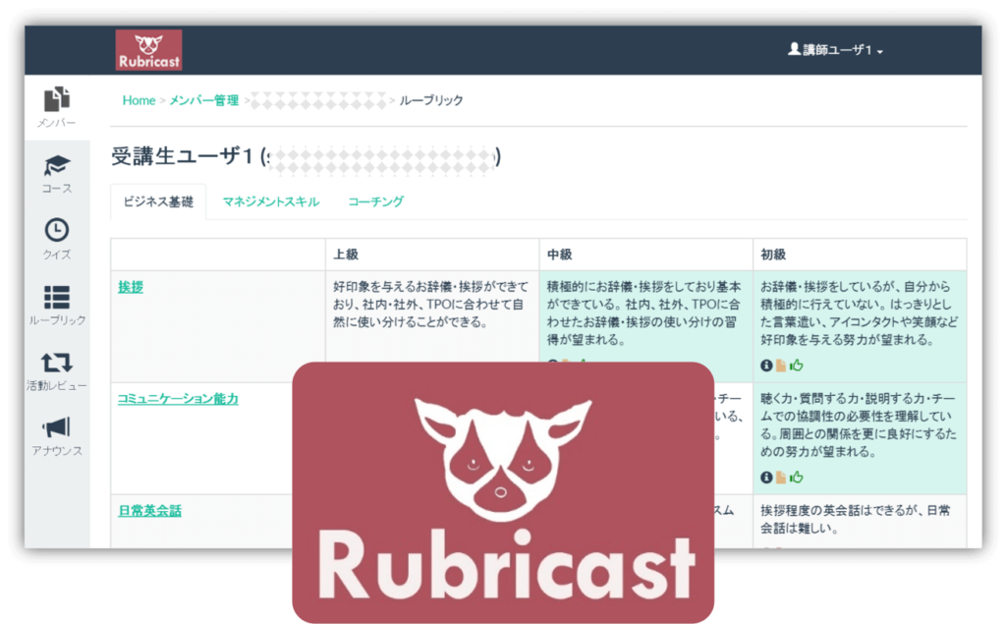Click the Rubricast logo in header
The width and height of the screenshot is (1006, 624).
click(149, 50)
